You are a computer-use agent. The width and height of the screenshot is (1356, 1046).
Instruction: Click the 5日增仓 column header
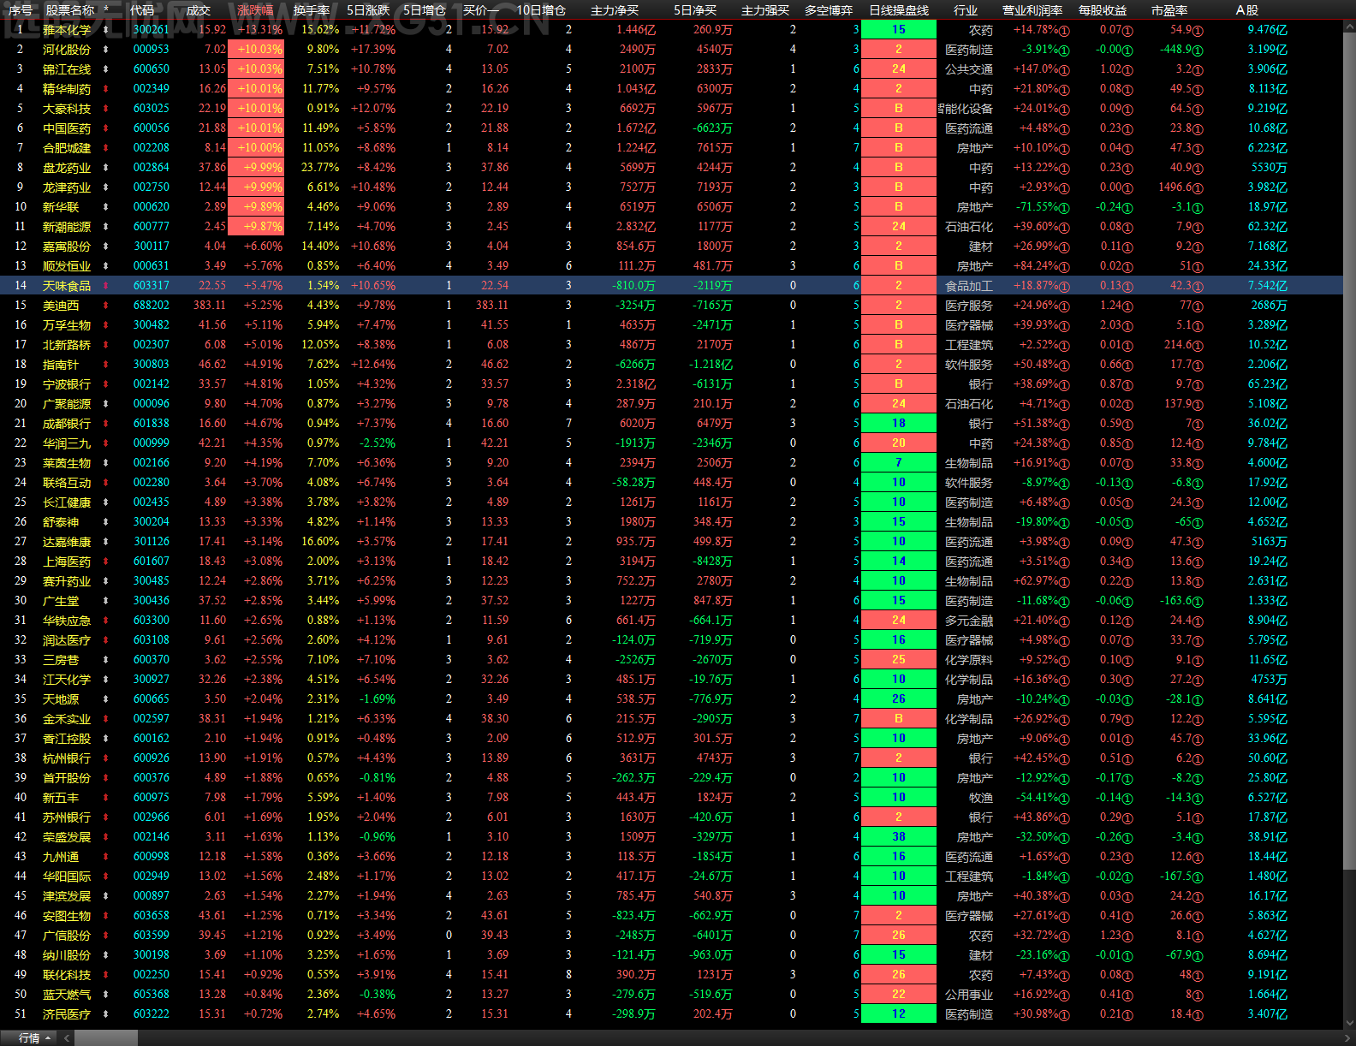[425, 10]
